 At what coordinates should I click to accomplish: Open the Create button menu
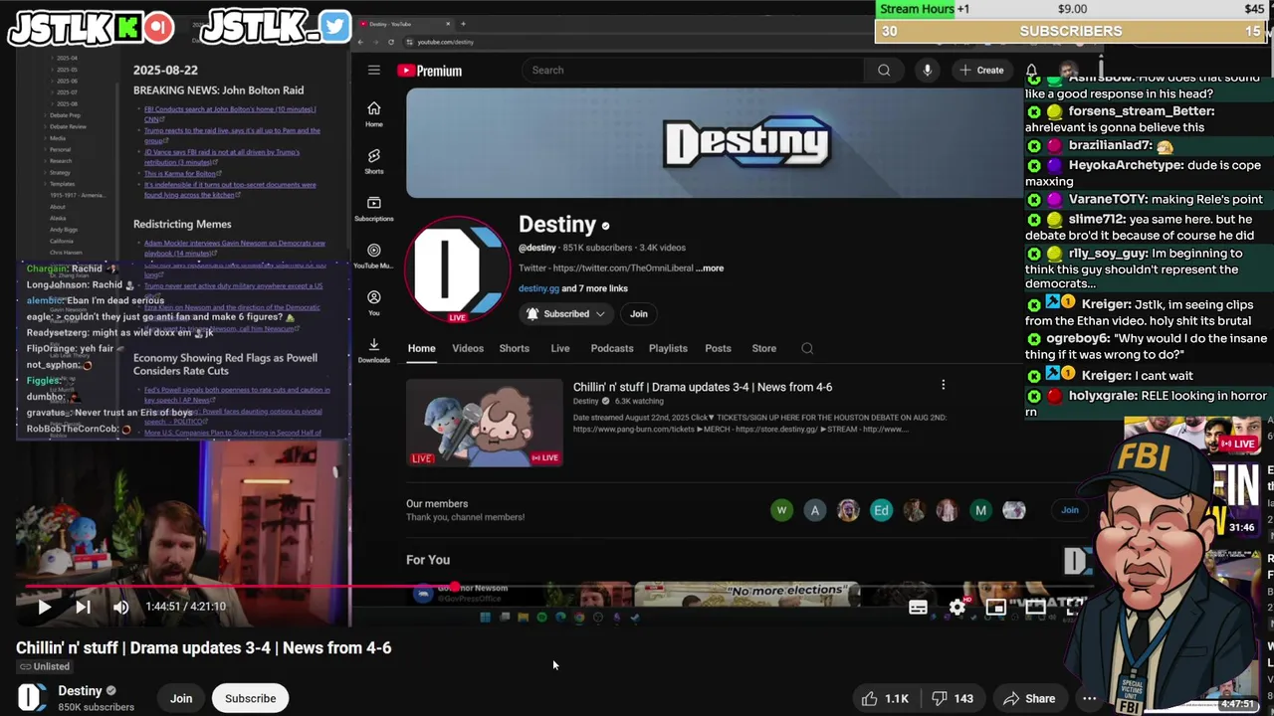(x=981, y=70)
